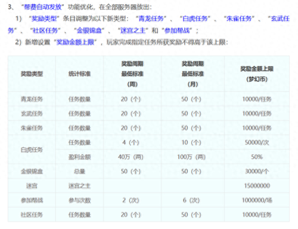Screen dimensions: 298x229
Task: Click the "1000000/场" cell
Action: pos(257,200)
